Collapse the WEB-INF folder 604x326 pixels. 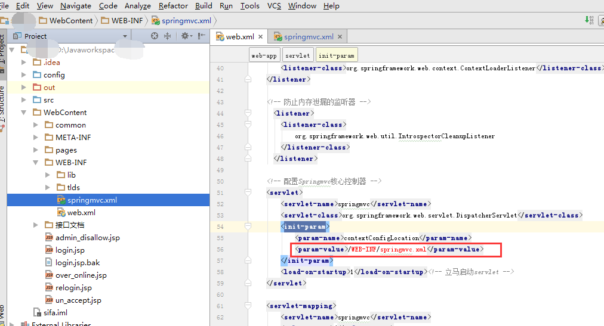(x=35, y=163)
